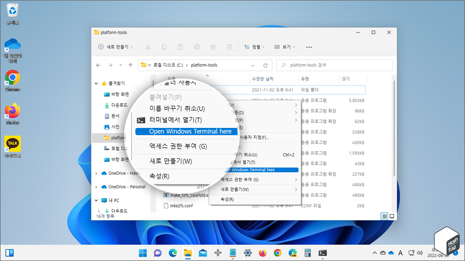Open the KakaoTalk desktop shortcut
Image resolution: width=465 pixels, height=261 pixels.
coord(12,147)
